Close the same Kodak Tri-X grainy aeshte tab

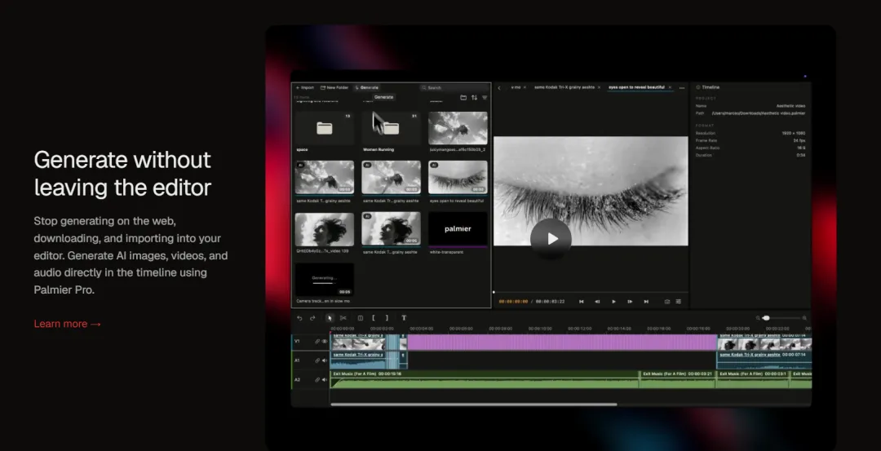(599, 87)
